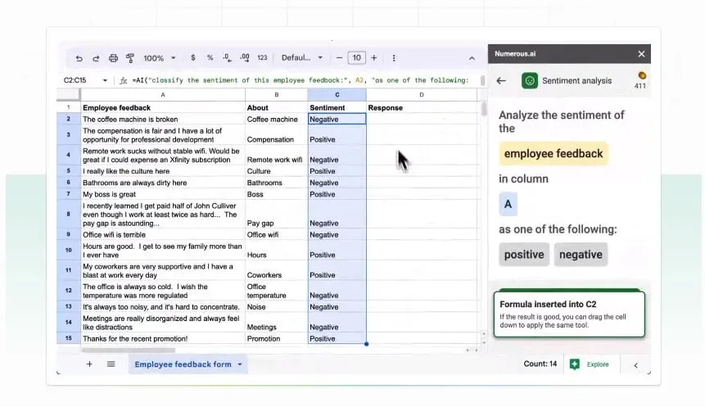Open the Employee feedback form sheet tab
Image resolution: width=705 pixels, height=407 pixels.
183,364
